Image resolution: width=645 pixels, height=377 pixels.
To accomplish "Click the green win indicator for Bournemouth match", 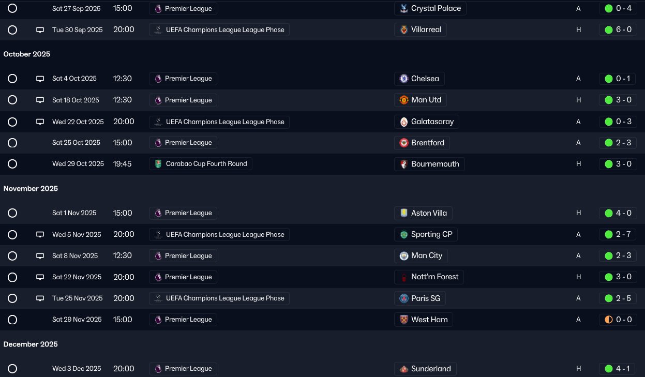I will coord(609,164).
